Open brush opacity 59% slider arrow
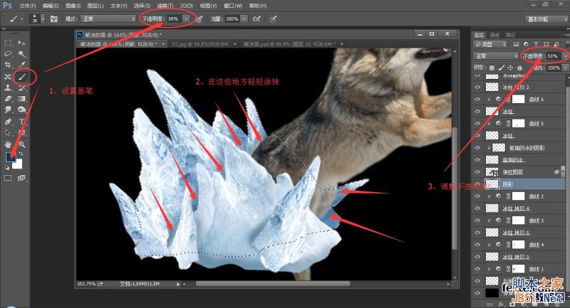Screen dimensions: 570x308 pyautogui.click(x=186, y=19)
